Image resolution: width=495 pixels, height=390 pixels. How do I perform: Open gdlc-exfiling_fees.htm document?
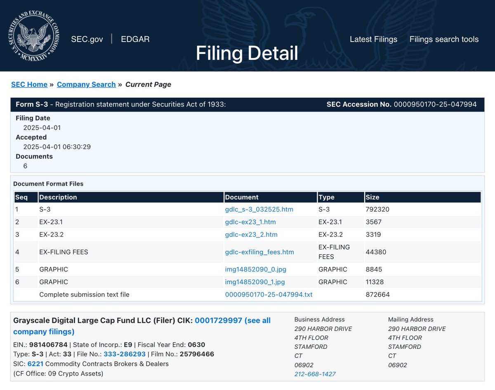[x=259, y=252]
